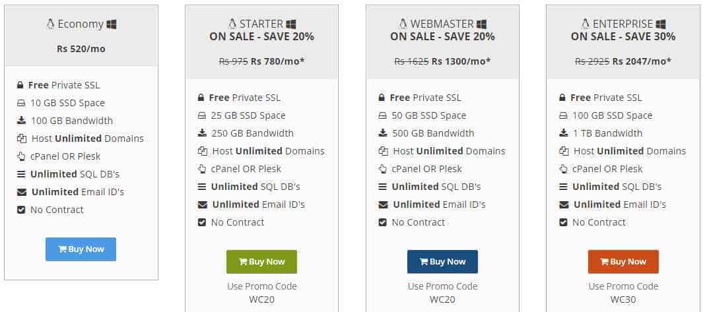Click the No Contract checkmark in ENTERPRISE plan
This screenshot has width=707, height=312.
point(563,222)
